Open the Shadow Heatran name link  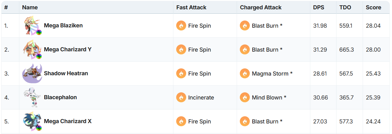point(66,73)
